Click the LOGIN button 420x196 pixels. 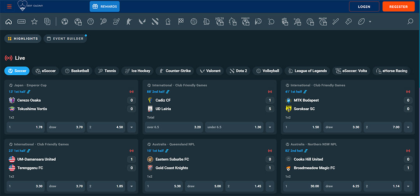(x=364, y=7)
